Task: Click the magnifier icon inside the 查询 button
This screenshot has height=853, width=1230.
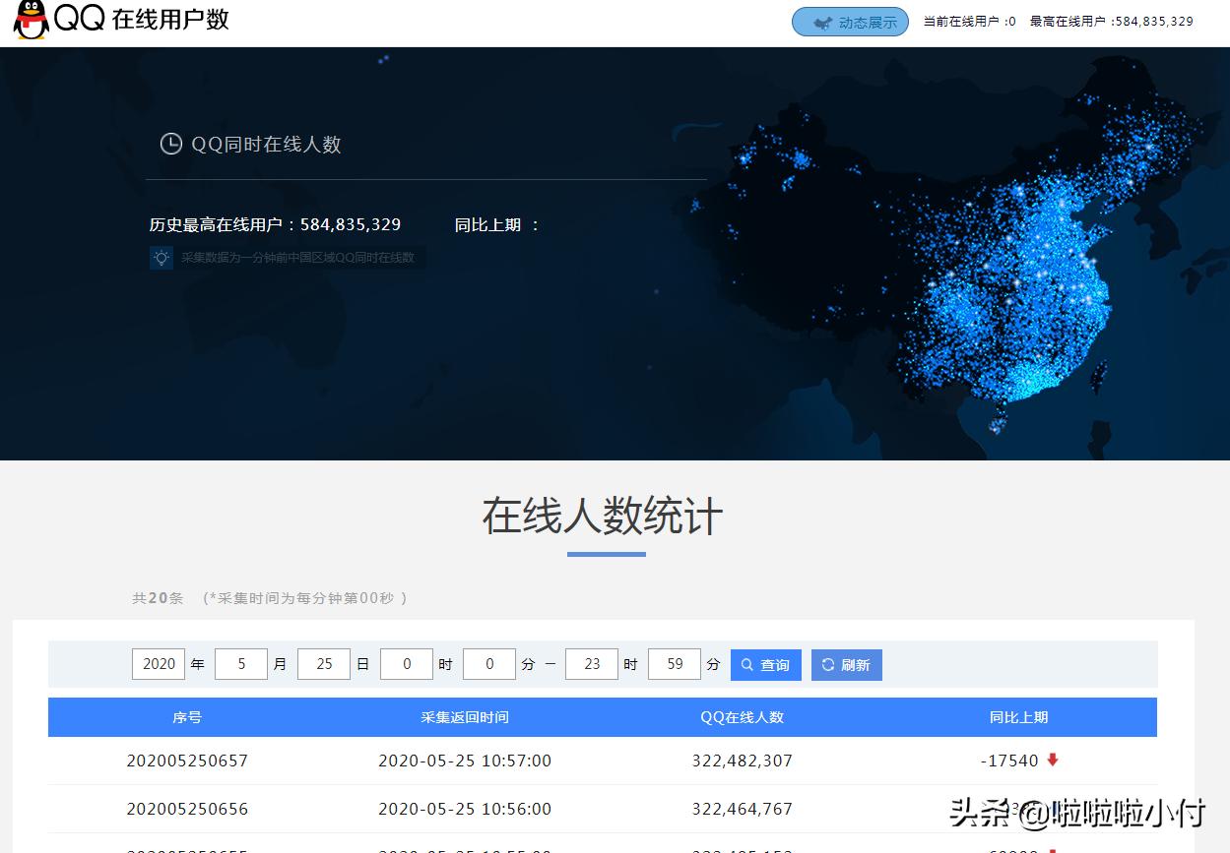Action: click(745, 664)
